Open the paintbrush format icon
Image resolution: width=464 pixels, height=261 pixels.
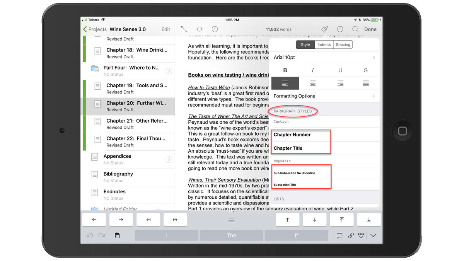(325, 29)
